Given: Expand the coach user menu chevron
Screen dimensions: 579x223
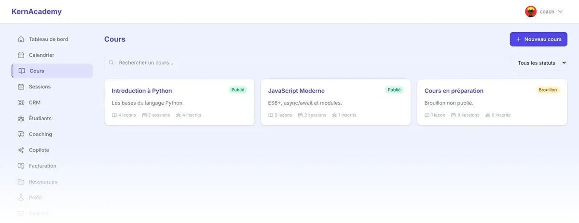Looking at the screenshot, I should pos(560,12).
